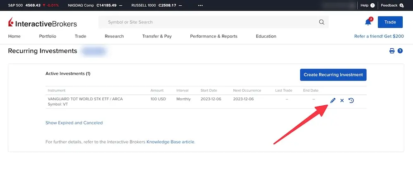Viewport: 413px width, 178px height.
Task: Click the Interactive Brokers logo
Action: pyautogui.click(x=43, y=23)
